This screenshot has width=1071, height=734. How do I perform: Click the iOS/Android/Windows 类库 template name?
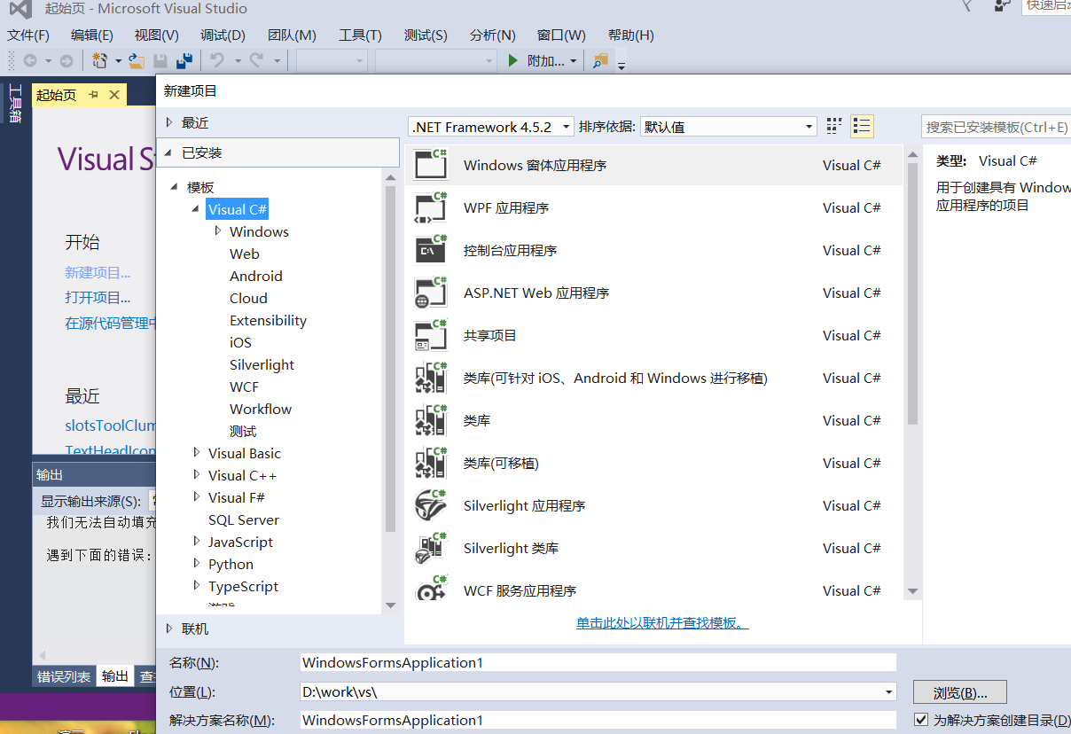pyautogui.click(x=615, y=378)
